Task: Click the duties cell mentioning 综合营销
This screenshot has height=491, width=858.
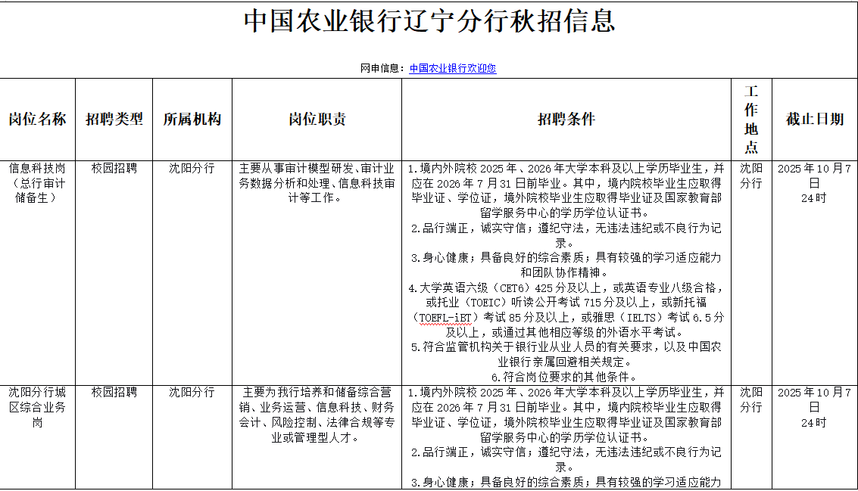Action: click(x=317, y=415)
